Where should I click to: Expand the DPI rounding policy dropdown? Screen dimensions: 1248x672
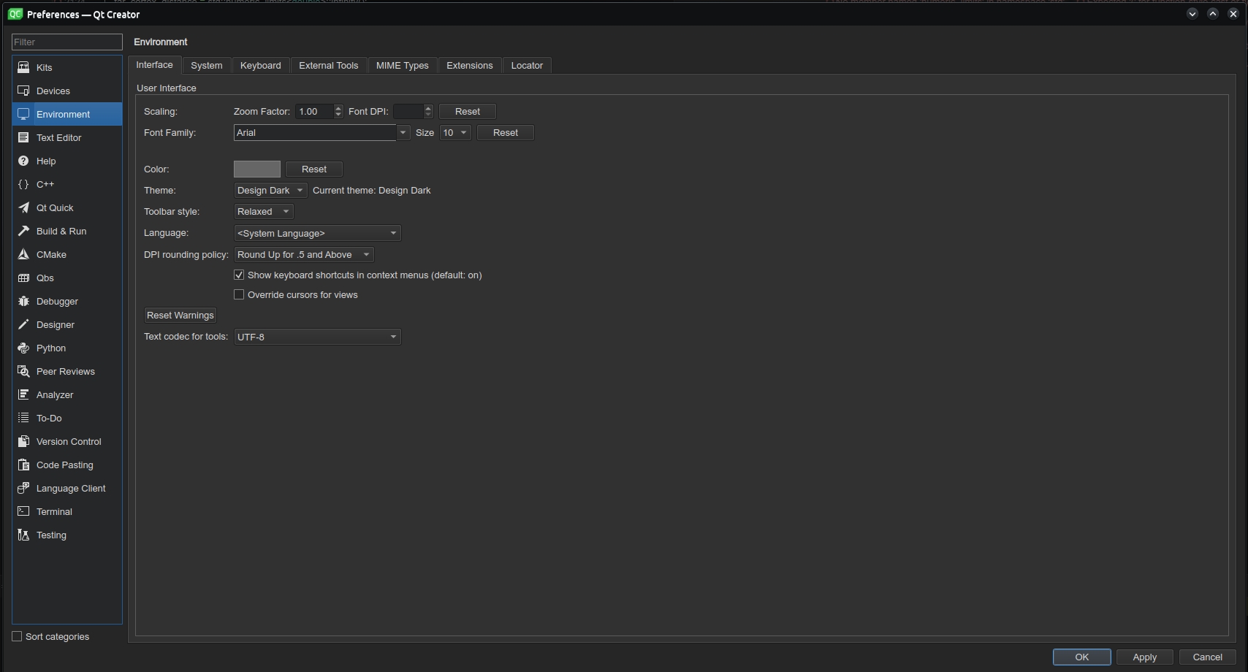tap(304, 254)
